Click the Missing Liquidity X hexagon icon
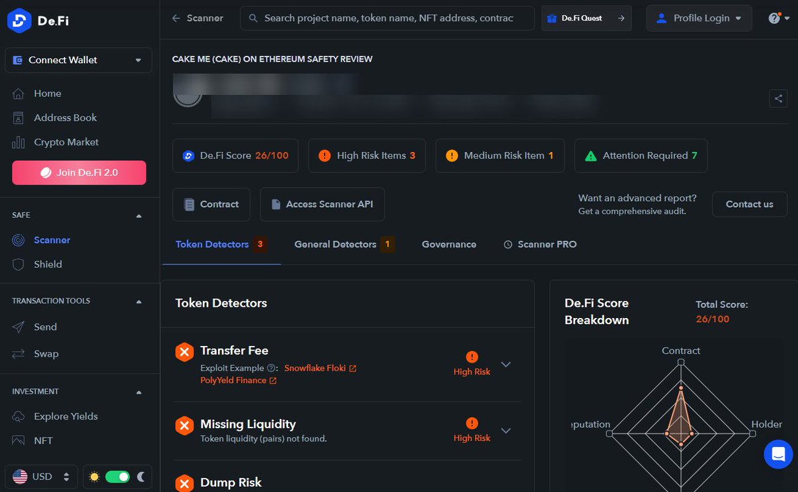The image size is (798, 492). [184, 426]
